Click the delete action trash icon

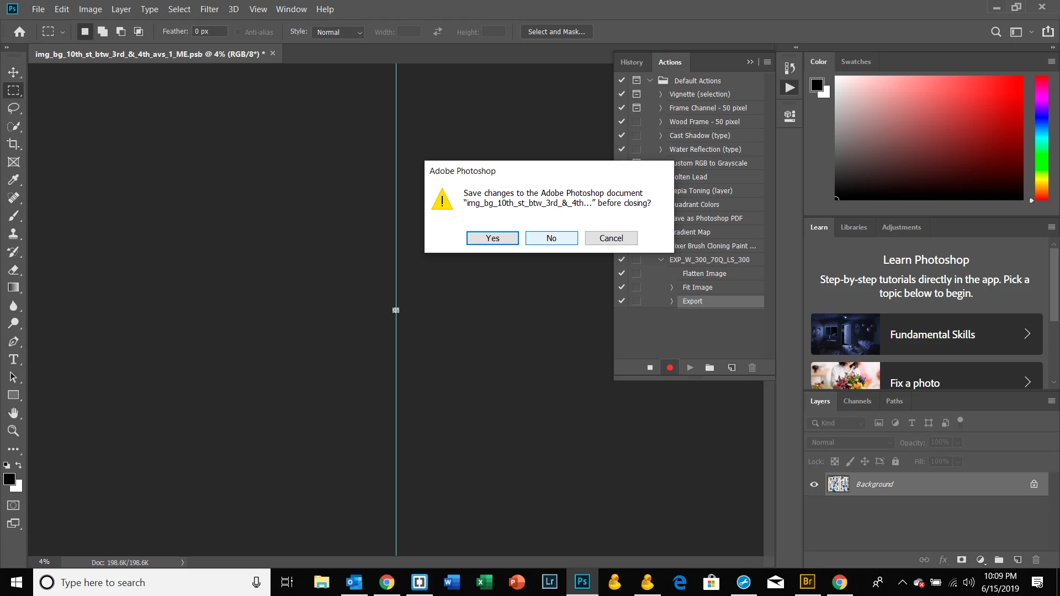752,368
